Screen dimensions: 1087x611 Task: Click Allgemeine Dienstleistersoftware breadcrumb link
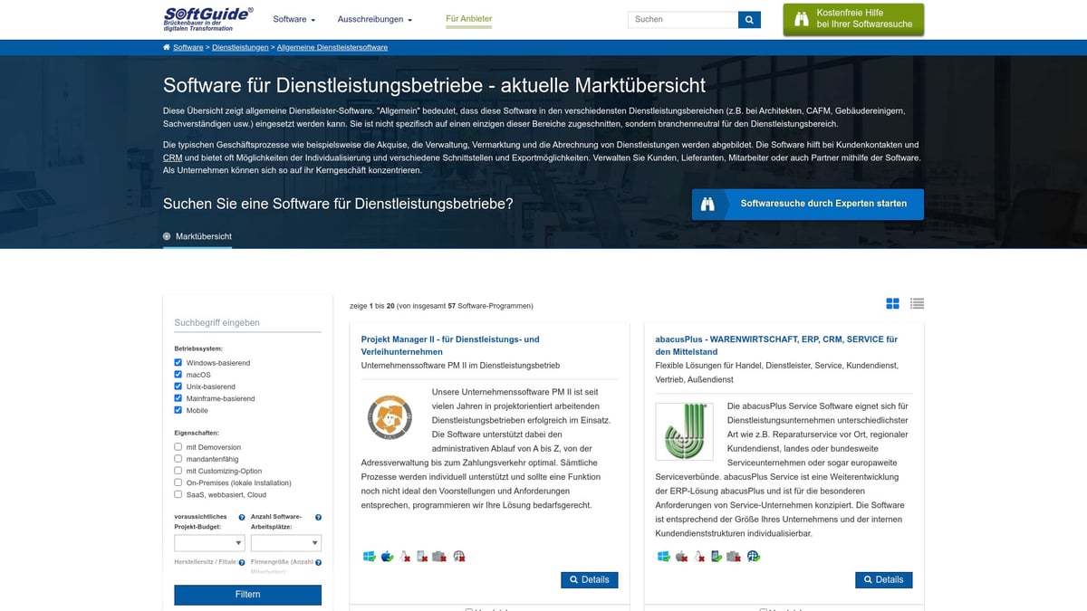point(332,47)
